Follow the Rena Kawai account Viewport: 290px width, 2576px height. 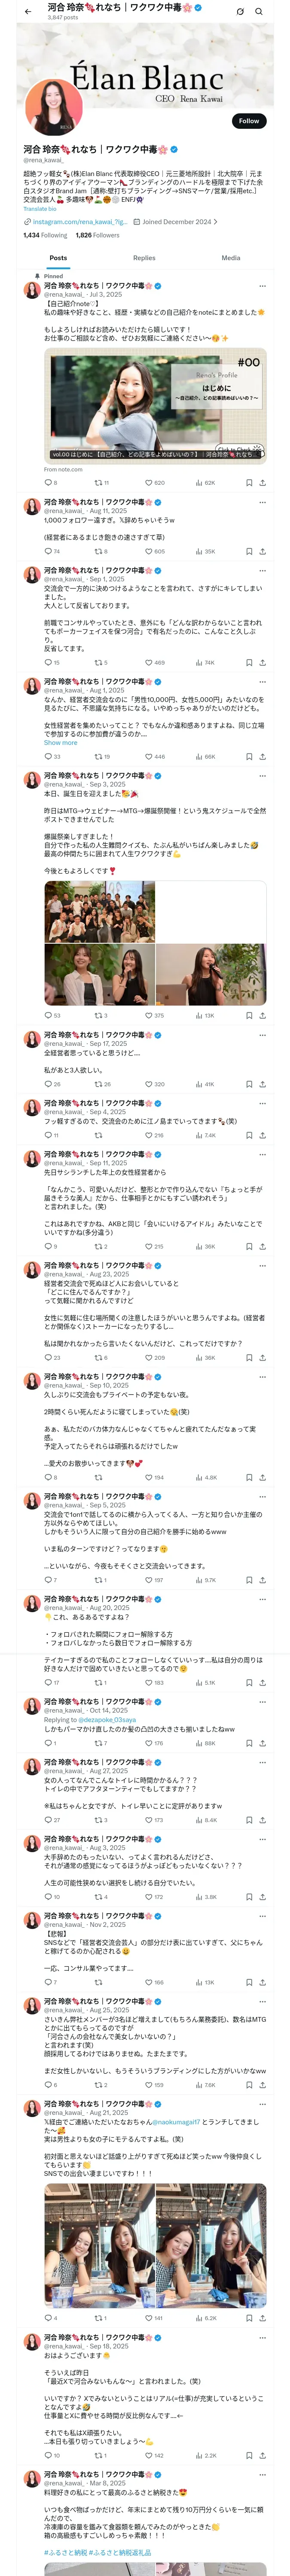coord(248,121)
